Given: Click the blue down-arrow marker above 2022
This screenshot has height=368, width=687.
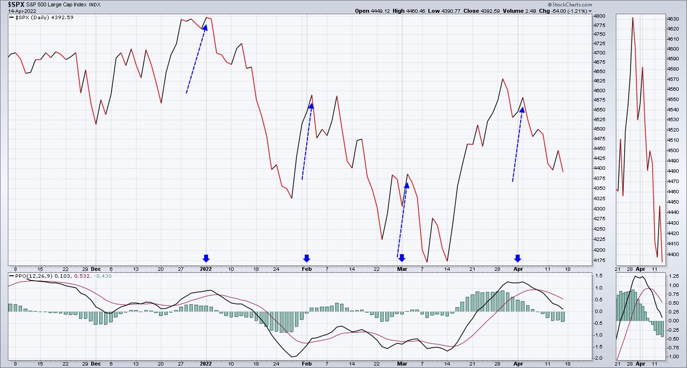Looking at the screenshot, I should point(206,258).
